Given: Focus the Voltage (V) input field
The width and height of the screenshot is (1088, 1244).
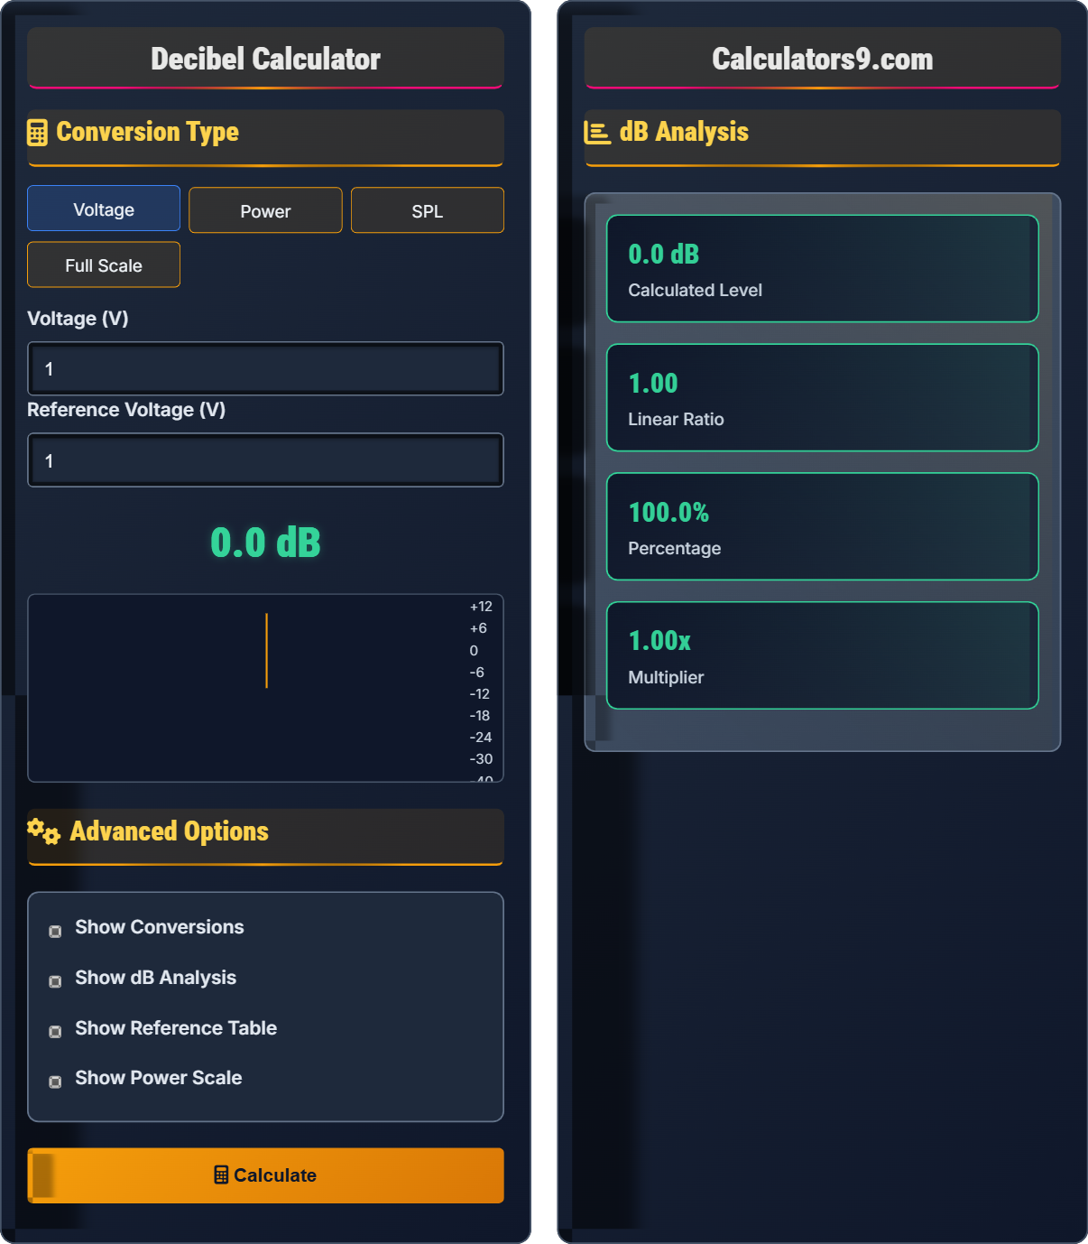Looking at the screenshot, I should click(265, 368).
